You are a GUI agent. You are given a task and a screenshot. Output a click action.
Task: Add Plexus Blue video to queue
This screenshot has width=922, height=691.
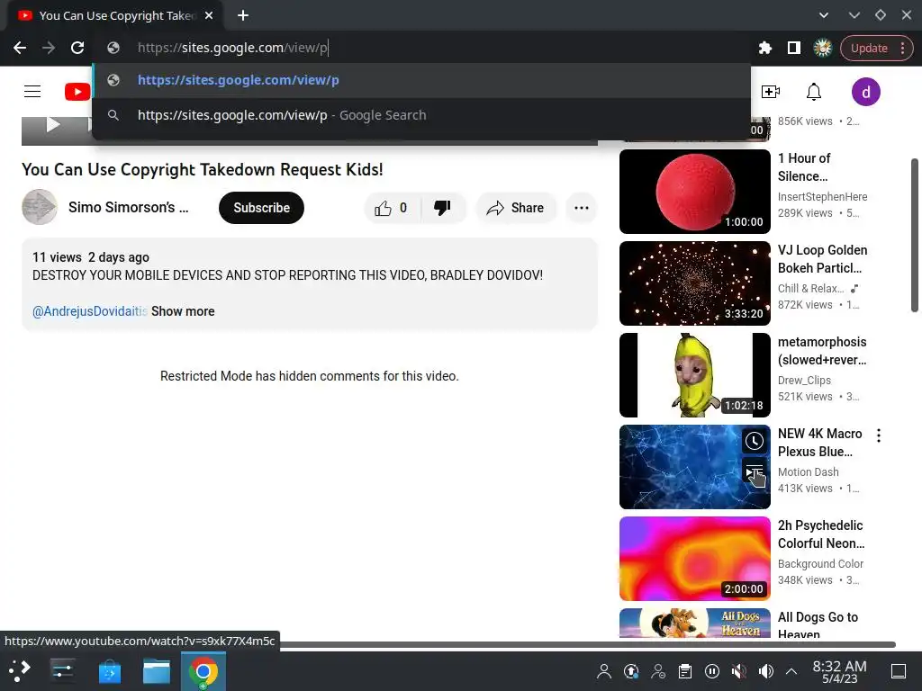point(755,471)
